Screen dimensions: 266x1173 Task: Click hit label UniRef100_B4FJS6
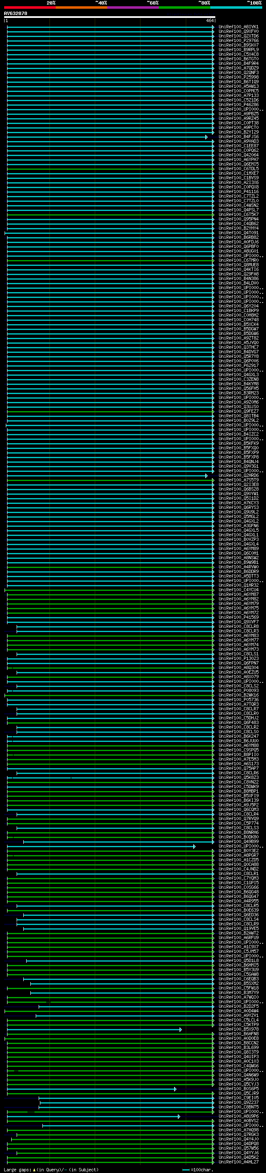click(x=238, y=136)
